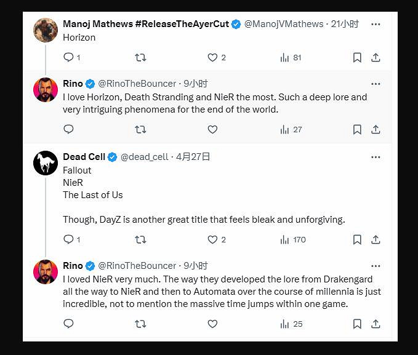The height and width of the screenshot is (355, 418).
Task: Click Dead Cell's white horse avatar
Action: [46, 163]
